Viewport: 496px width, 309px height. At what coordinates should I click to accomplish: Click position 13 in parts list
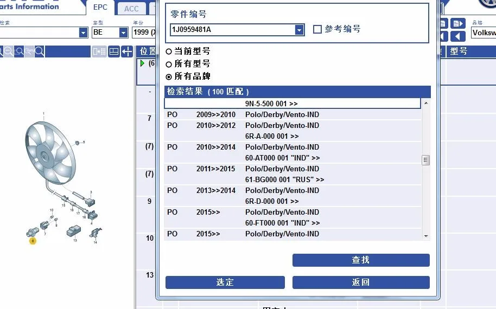[150, 275]
